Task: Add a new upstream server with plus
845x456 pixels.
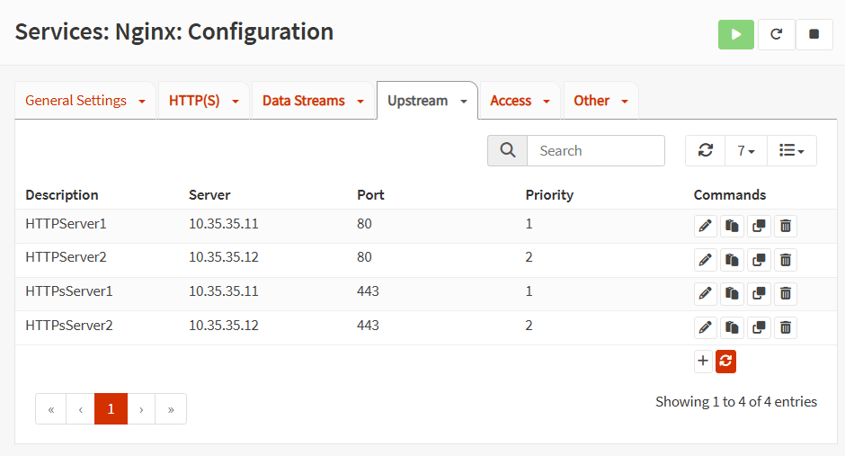Action: pos(703,361)
